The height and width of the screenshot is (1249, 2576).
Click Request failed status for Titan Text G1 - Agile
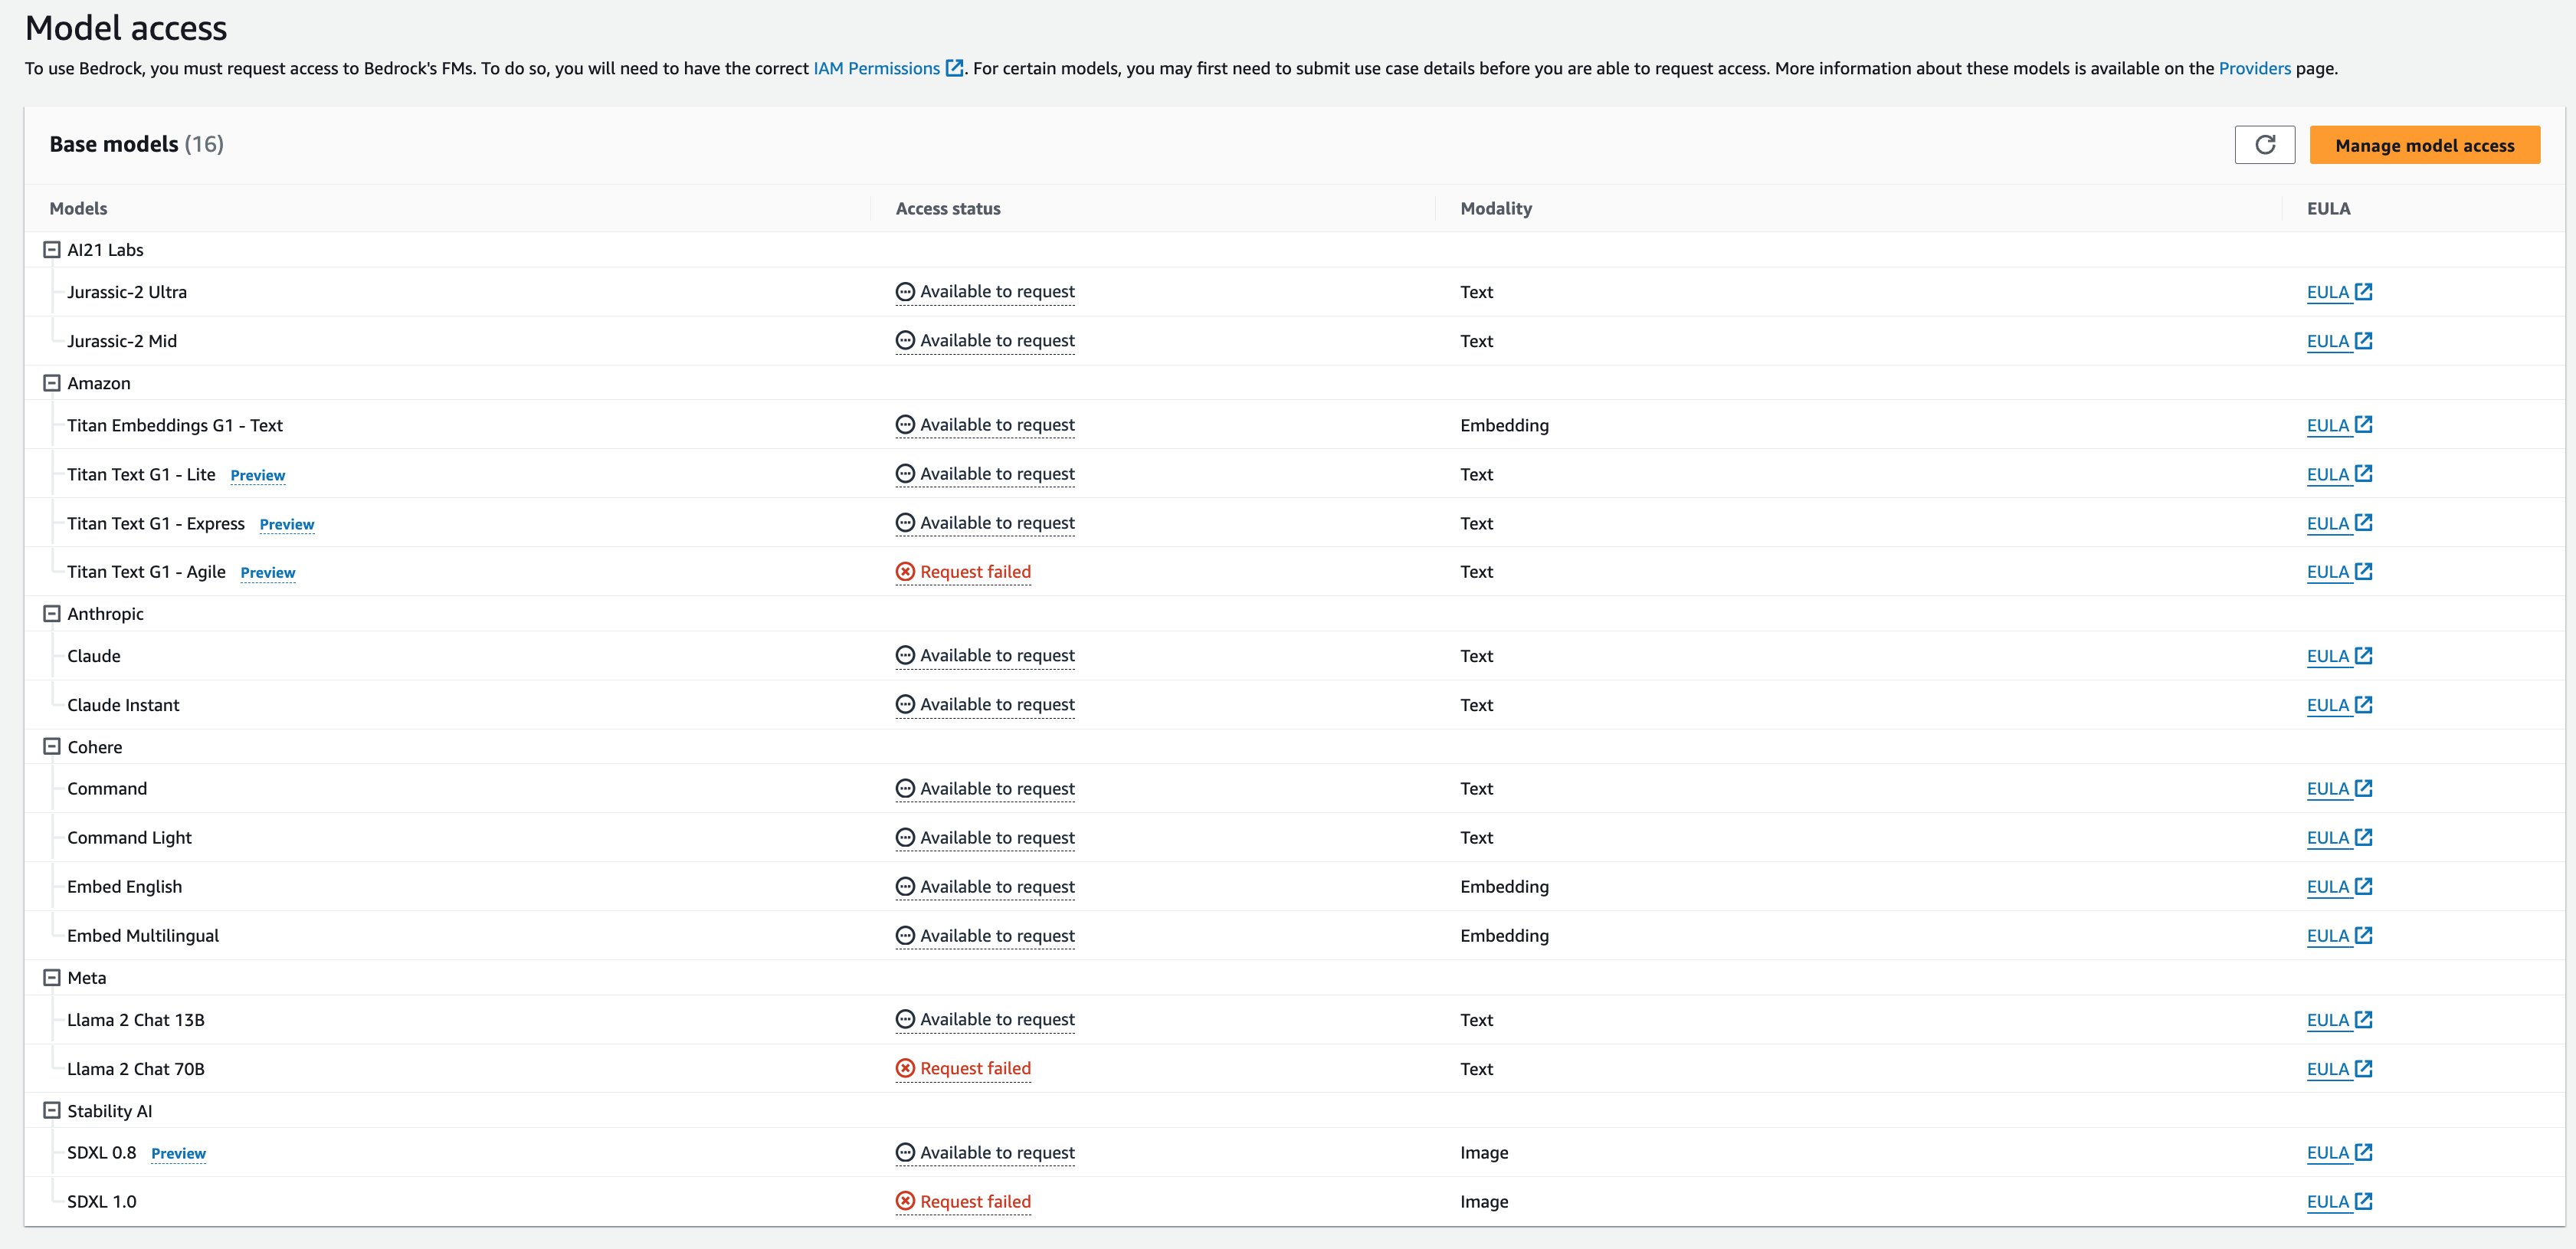point(963,572)
